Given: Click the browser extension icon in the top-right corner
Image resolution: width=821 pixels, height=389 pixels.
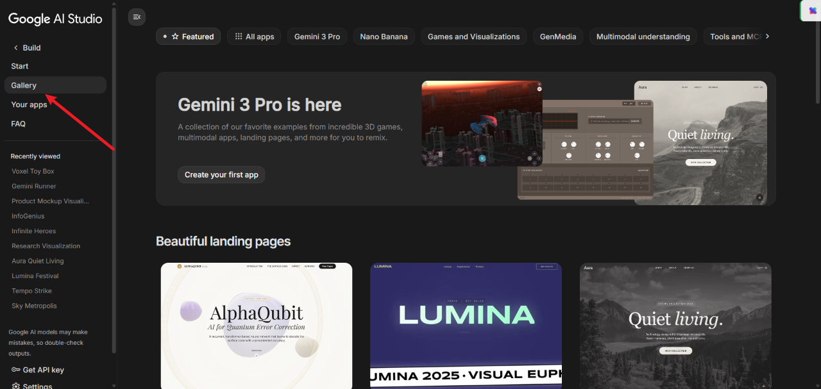Looking at the screenshot, I should point(813,11).
